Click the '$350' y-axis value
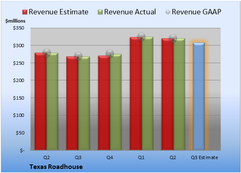Viewport: 241px width, 173px height. point(18,28)
